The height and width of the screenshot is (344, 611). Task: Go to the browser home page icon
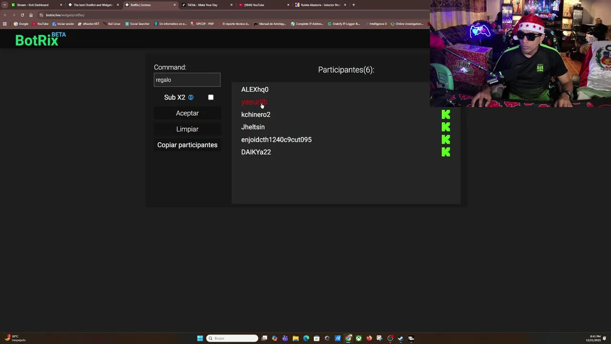pos(31,15)
